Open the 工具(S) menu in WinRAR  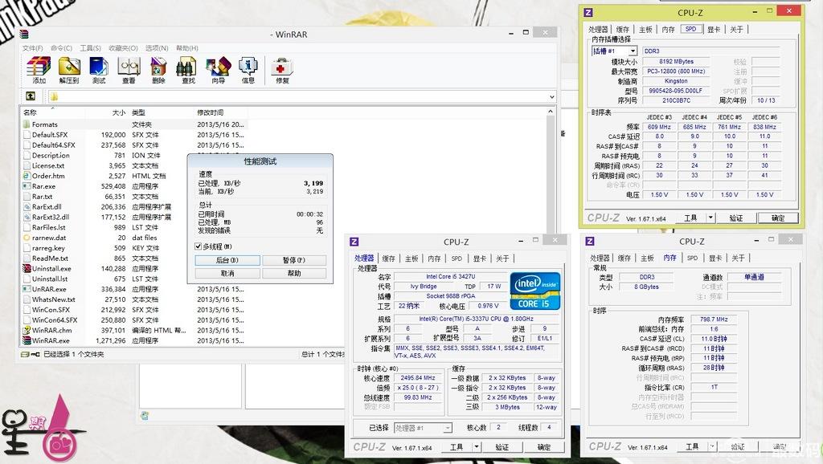click(x=90, y=48)
